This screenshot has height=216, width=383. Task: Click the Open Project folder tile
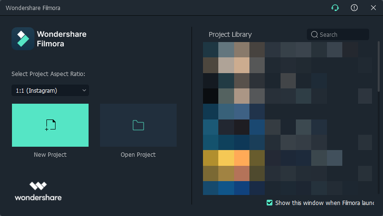click(x=138, y=125)
